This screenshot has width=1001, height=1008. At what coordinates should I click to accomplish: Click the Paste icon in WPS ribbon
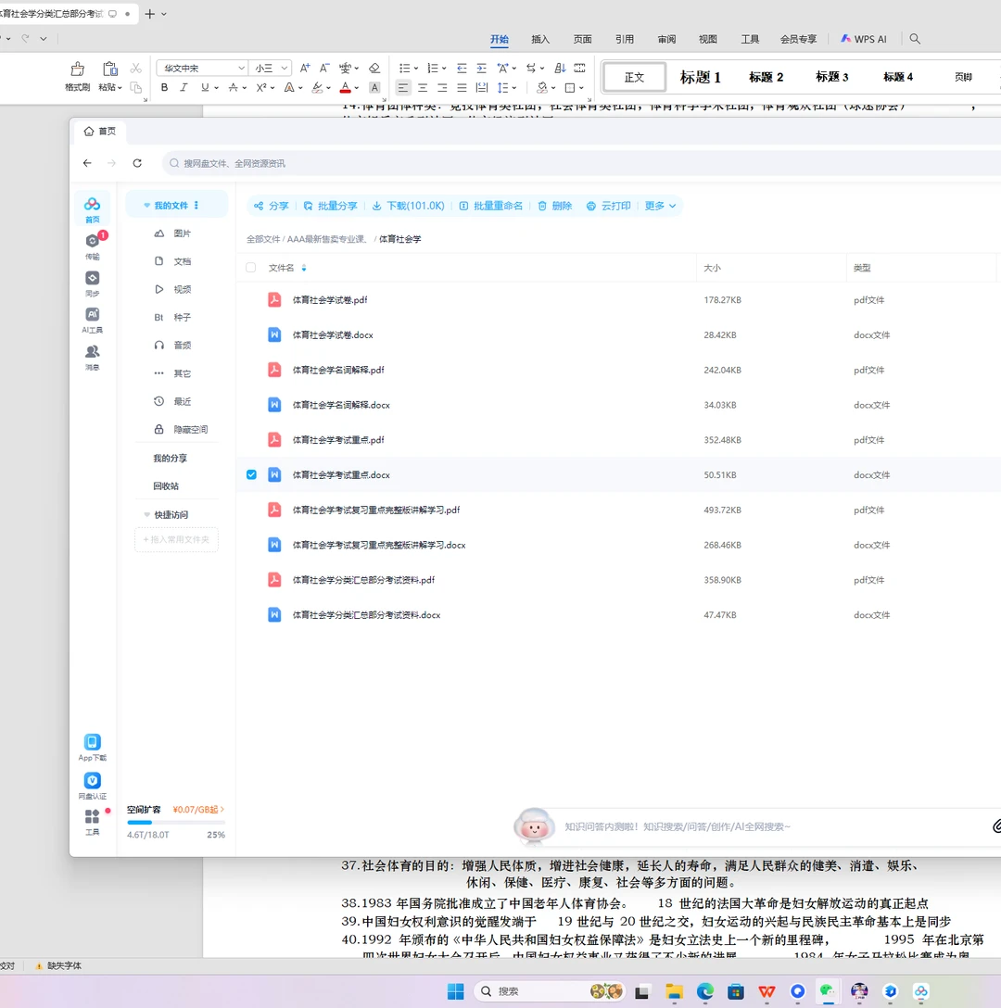(110, 69)
